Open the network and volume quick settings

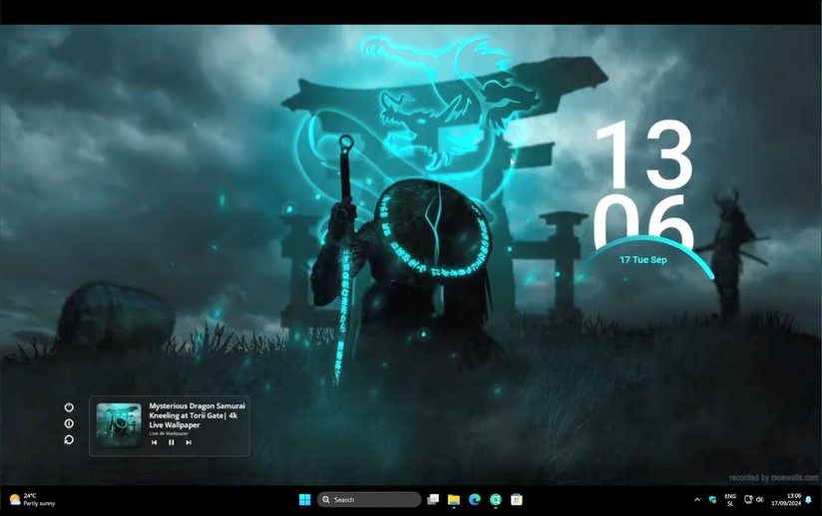[x=754, y=499]
